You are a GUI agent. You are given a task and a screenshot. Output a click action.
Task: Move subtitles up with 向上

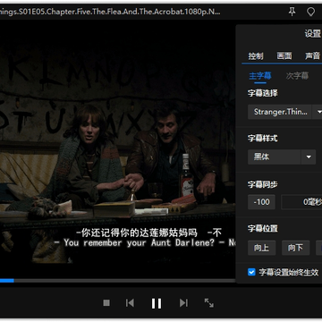[262, 248]
